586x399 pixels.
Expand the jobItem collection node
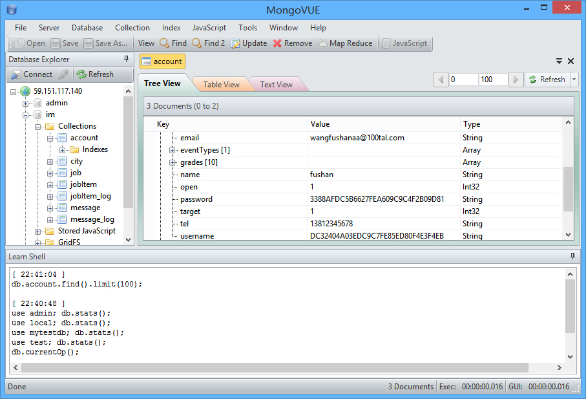[x=50, y=185]
